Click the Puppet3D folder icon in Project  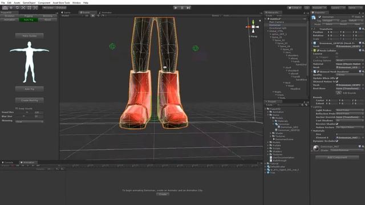(268, 109)
